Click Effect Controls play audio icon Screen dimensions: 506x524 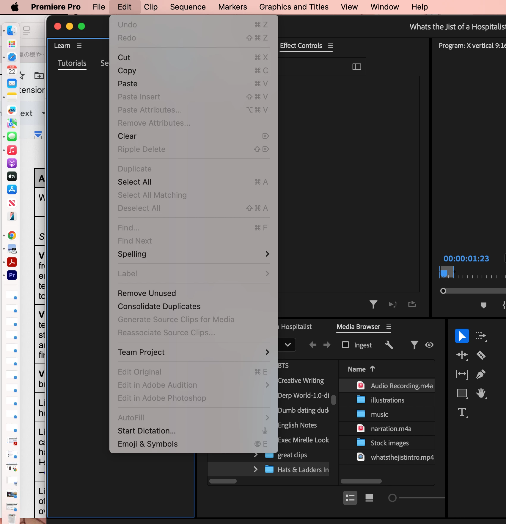393,304
